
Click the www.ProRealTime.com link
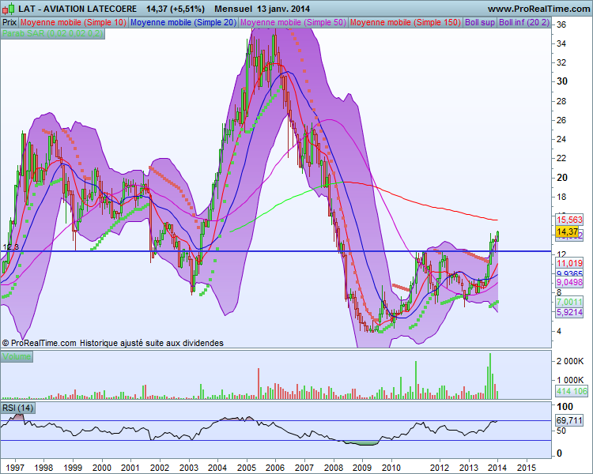pyautogui.click(x=539, y=9)
